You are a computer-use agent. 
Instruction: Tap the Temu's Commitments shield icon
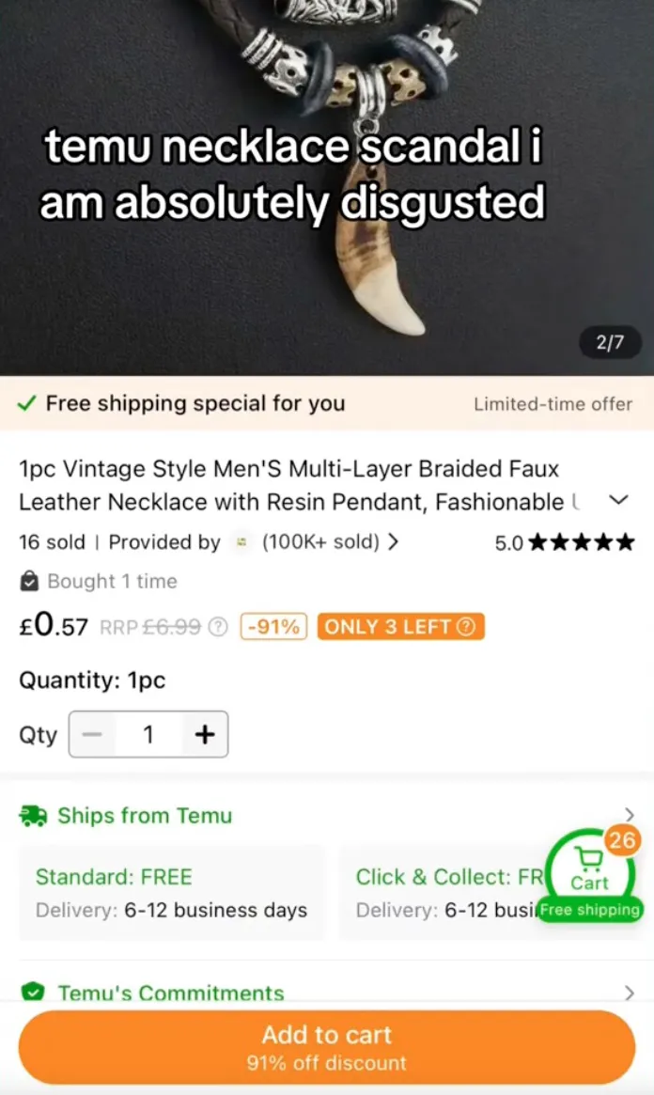point(33,992)
